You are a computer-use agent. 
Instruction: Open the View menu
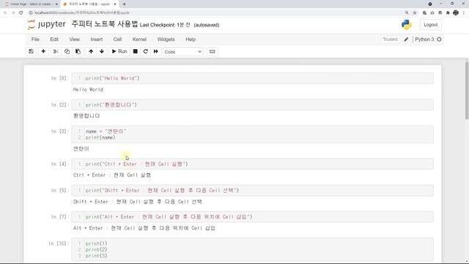point(75,39)
